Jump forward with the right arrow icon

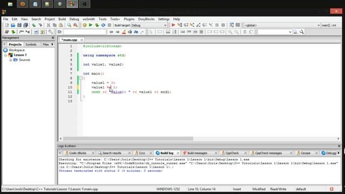pyautogui.click(x=118, y=32)
